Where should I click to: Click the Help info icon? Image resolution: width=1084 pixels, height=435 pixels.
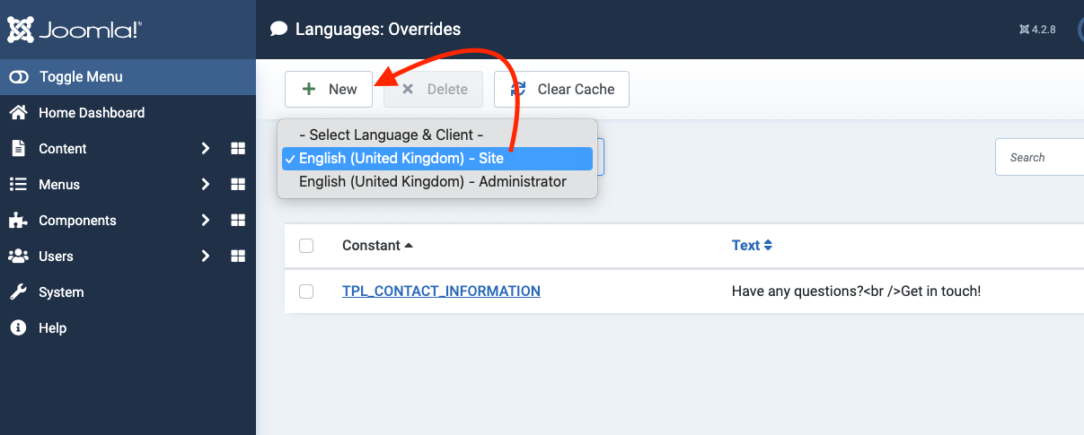(x=18, y=328)
